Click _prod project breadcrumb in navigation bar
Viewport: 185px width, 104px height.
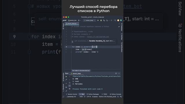(x=64, y=21)
